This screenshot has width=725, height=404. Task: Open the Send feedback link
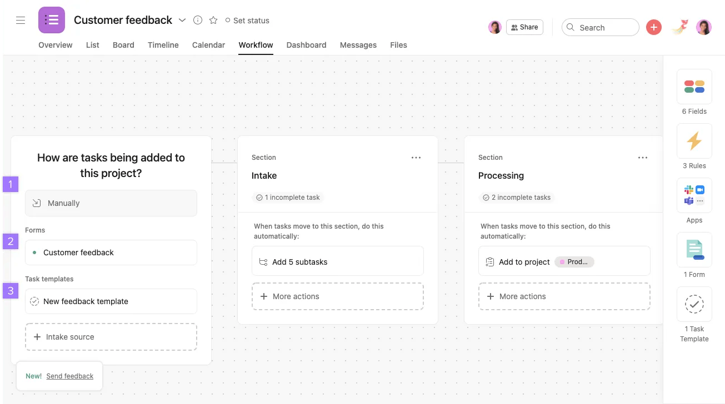[x=69, y=376]
